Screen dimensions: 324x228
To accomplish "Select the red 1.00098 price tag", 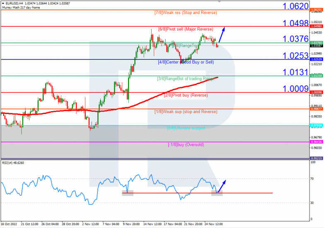I will [x=317, y=92].
